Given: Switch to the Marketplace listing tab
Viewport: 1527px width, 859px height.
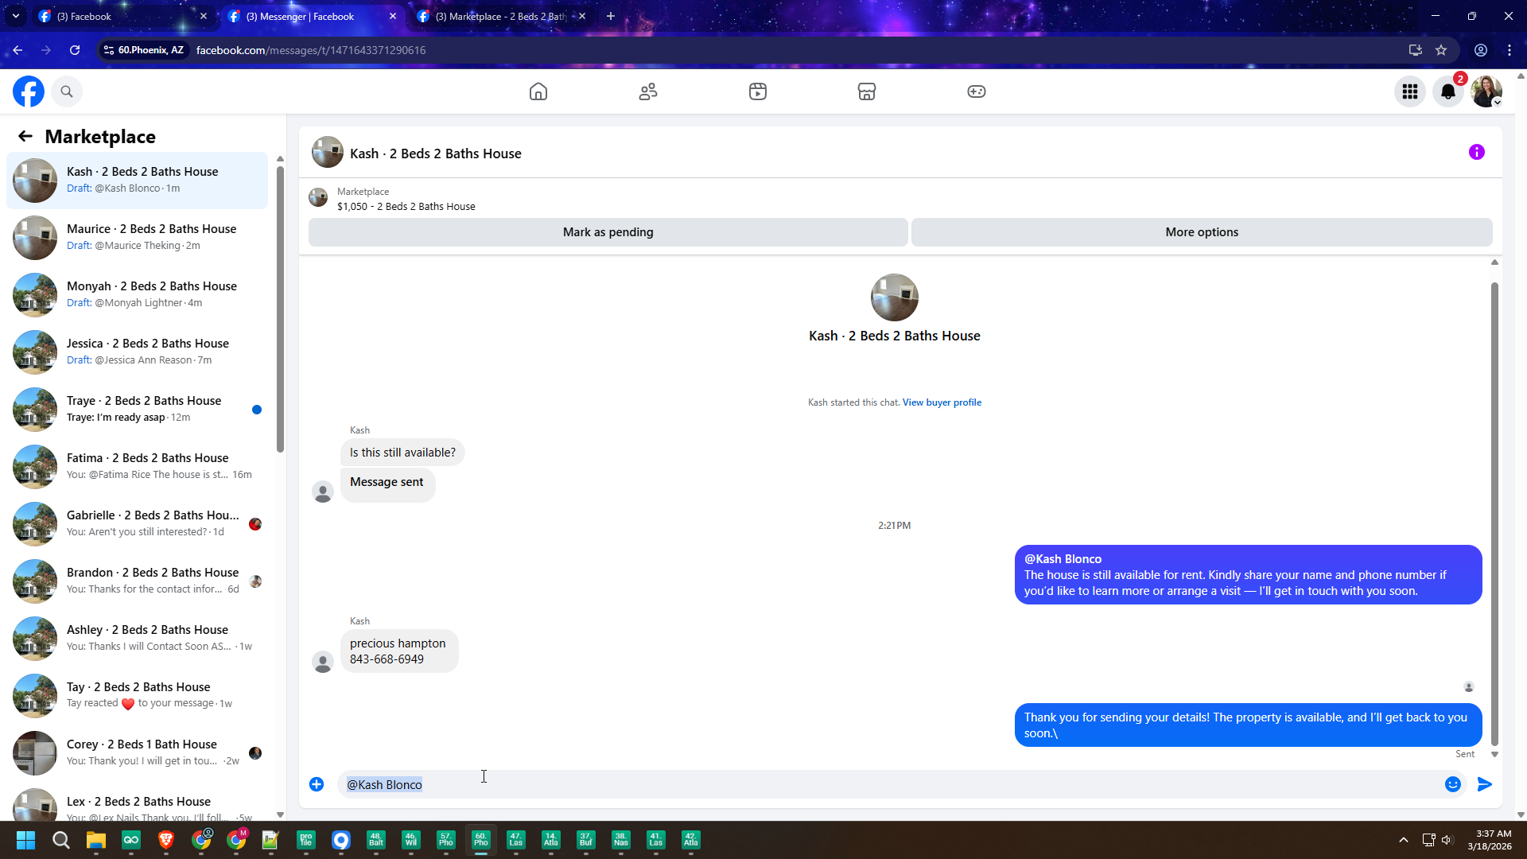Looking at the screenshot, I should [x=501, y=16].
